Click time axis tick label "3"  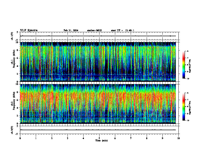(68, 138)
